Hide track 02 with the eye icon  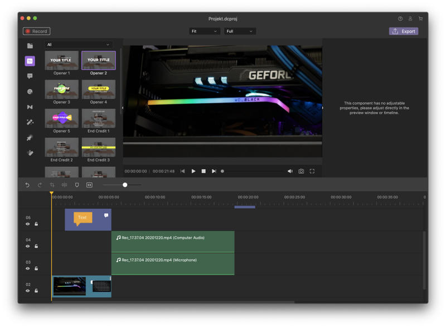(27, 291)
